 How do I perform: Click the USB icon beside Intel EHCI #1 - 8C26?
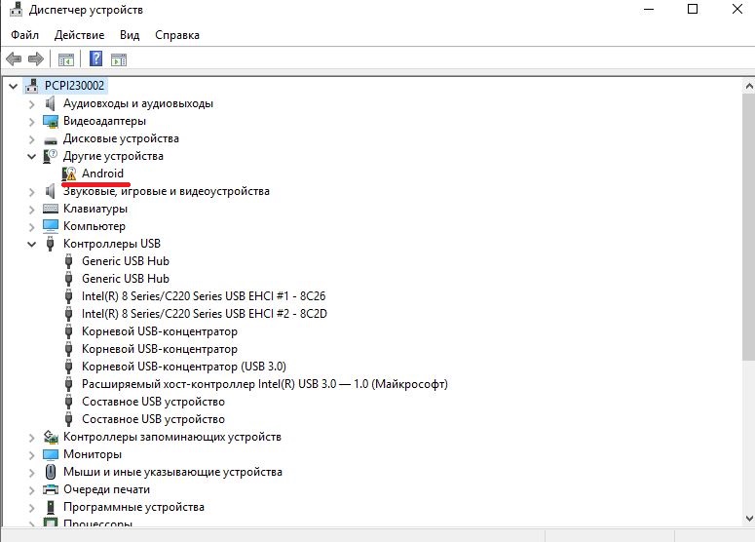click(69, 296)
